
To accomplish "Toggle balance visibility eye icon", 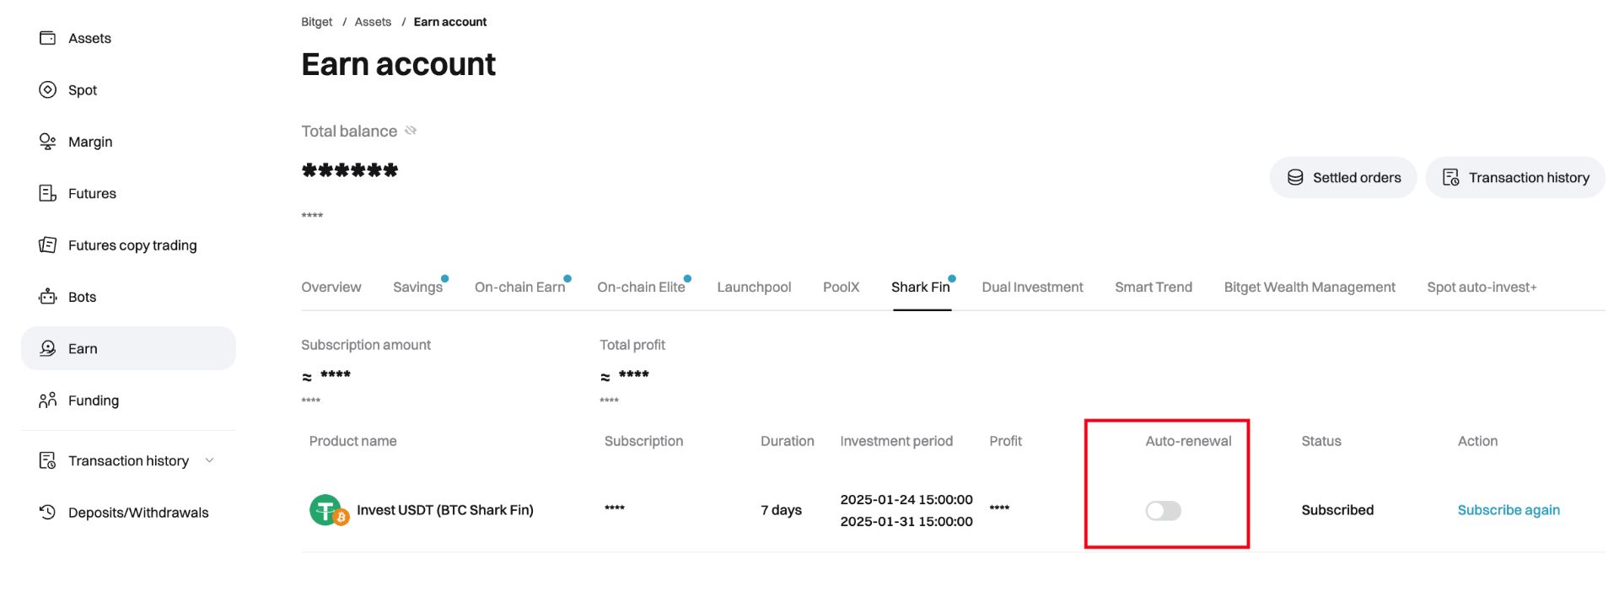I will click(411, 131).
